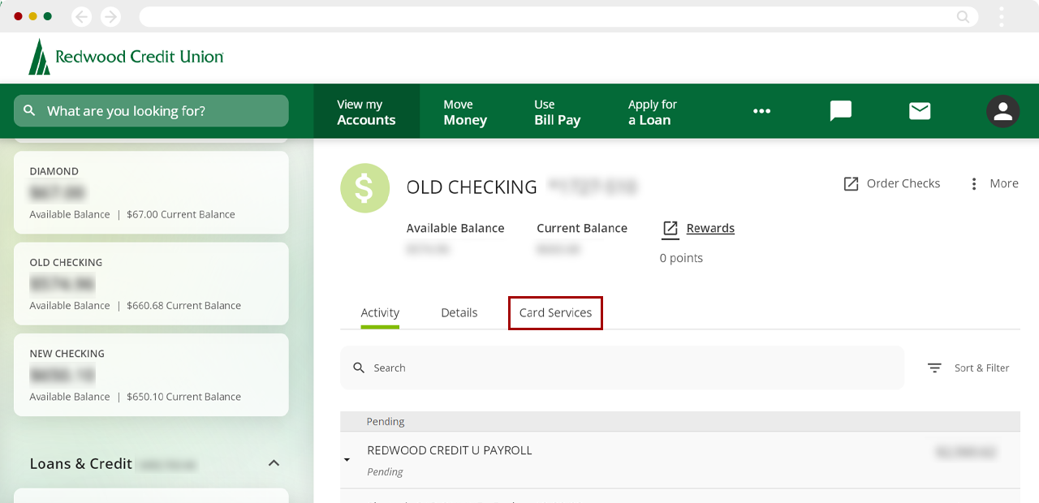Click the OLD CHECKING account heading

[x=472, y=187]
